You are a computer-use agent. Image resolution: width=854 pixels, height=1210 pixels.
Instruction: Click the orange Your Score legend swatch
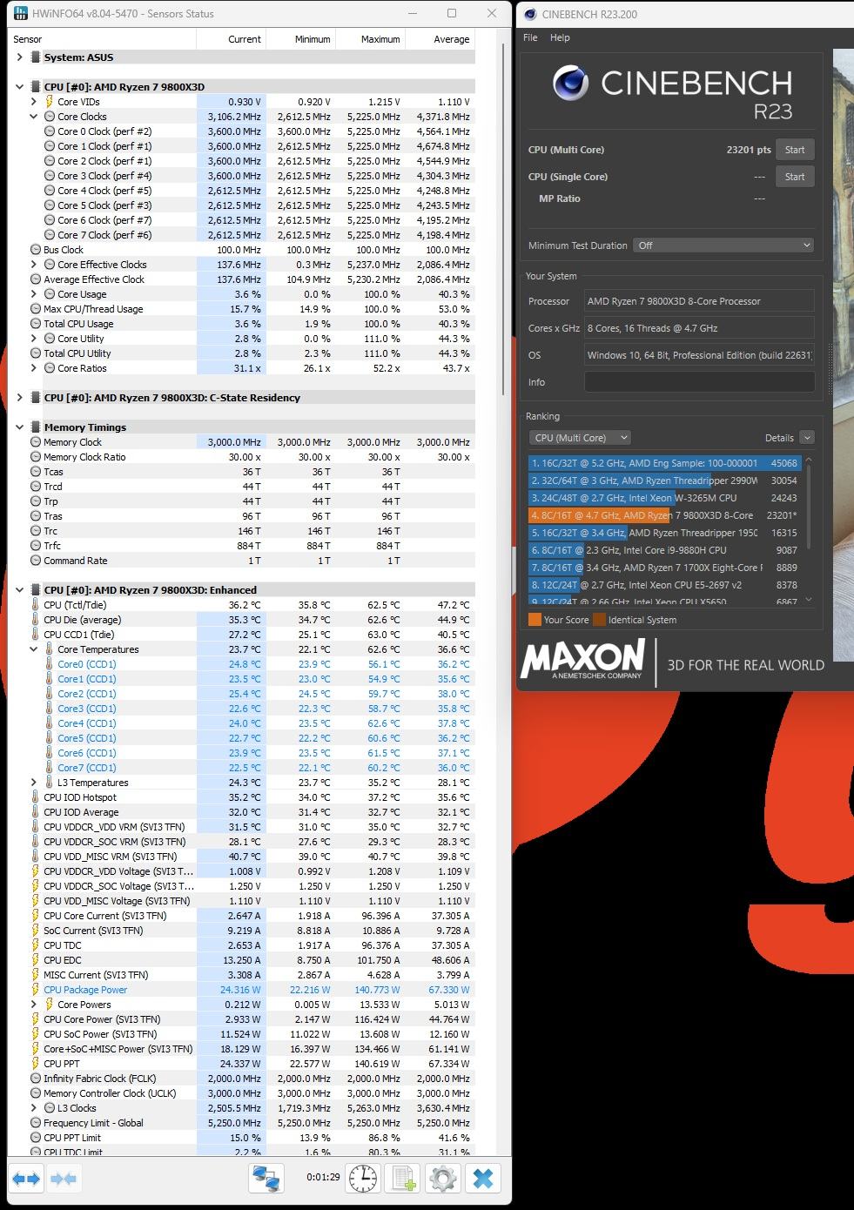pos(535,620)
